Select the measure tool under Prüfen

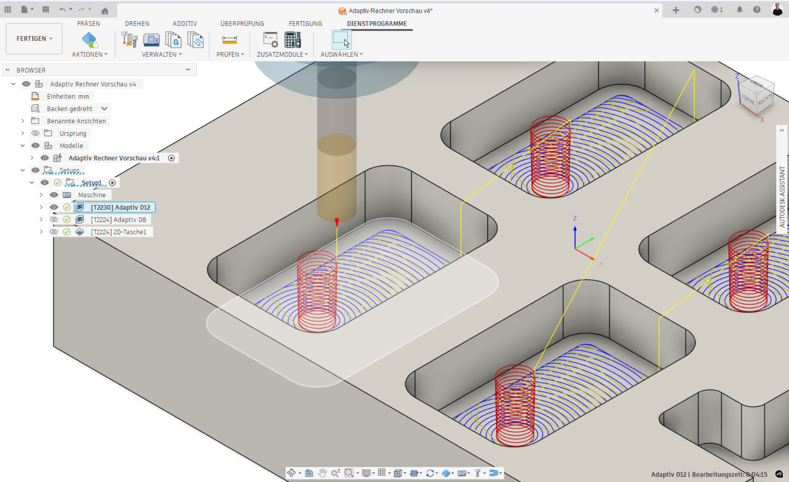[229, 40]
